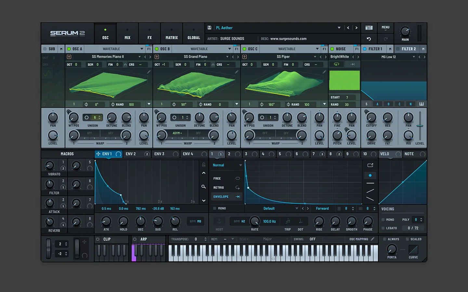The image size is (468, 292).
Task: Click the TRANSPOSE value field
Action: click(196, 239)
